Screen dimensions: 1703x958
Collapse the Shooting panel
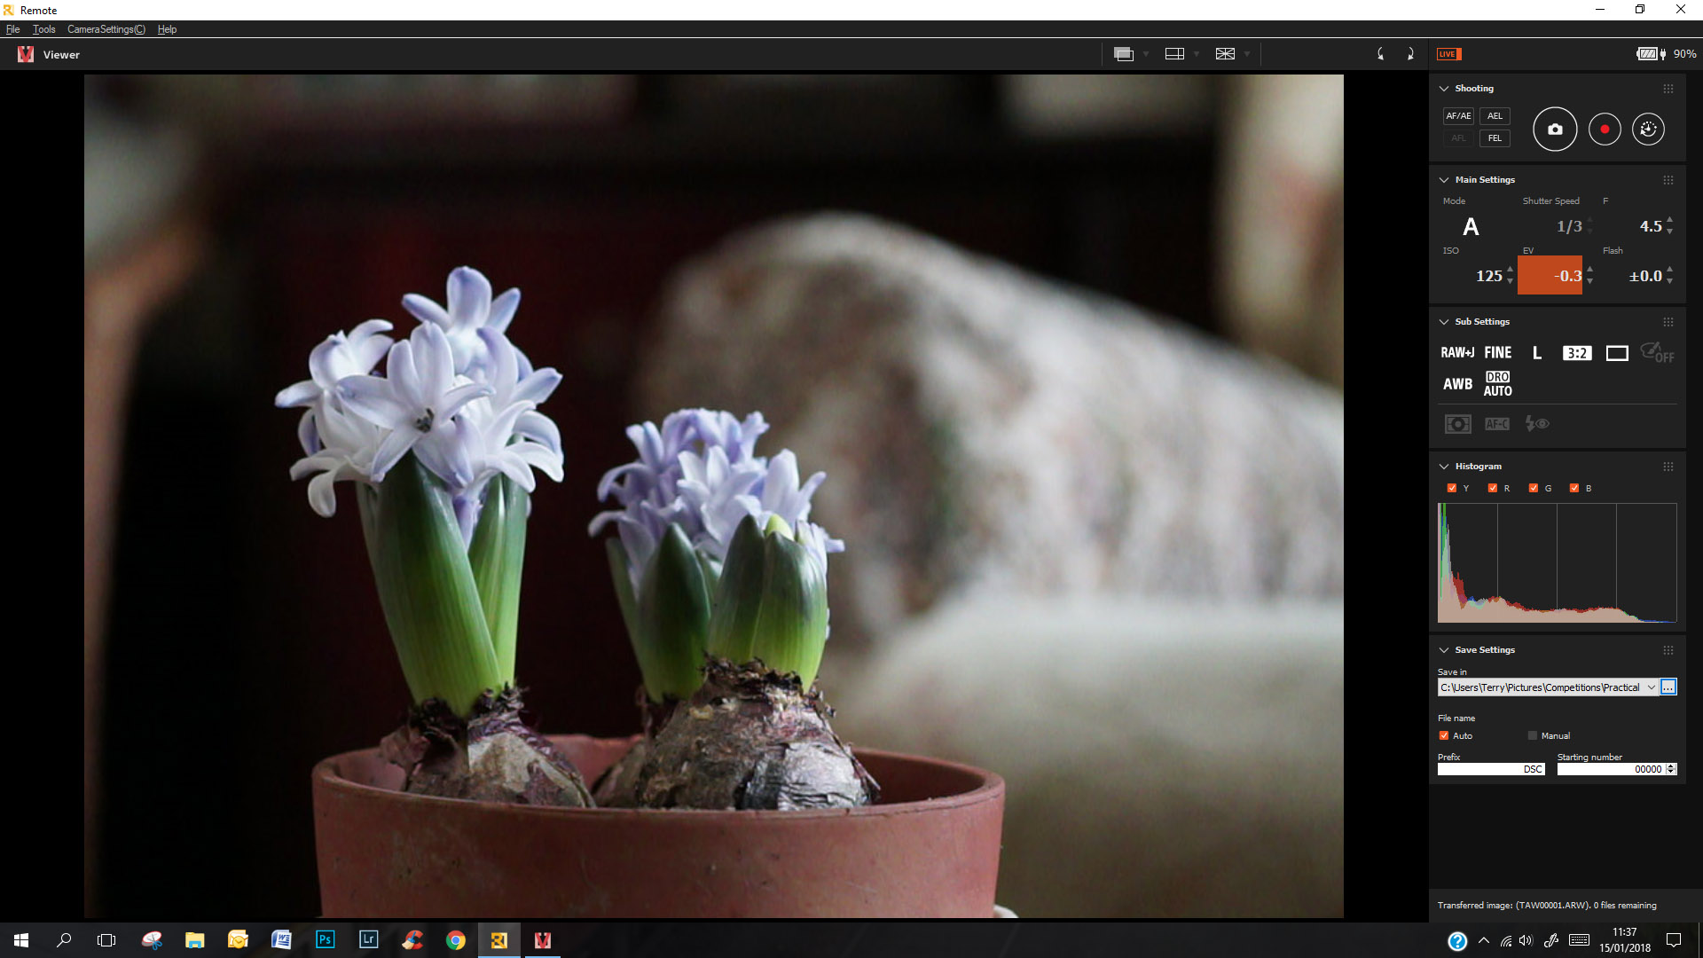pyautogui.click(x=1444, y=89)
